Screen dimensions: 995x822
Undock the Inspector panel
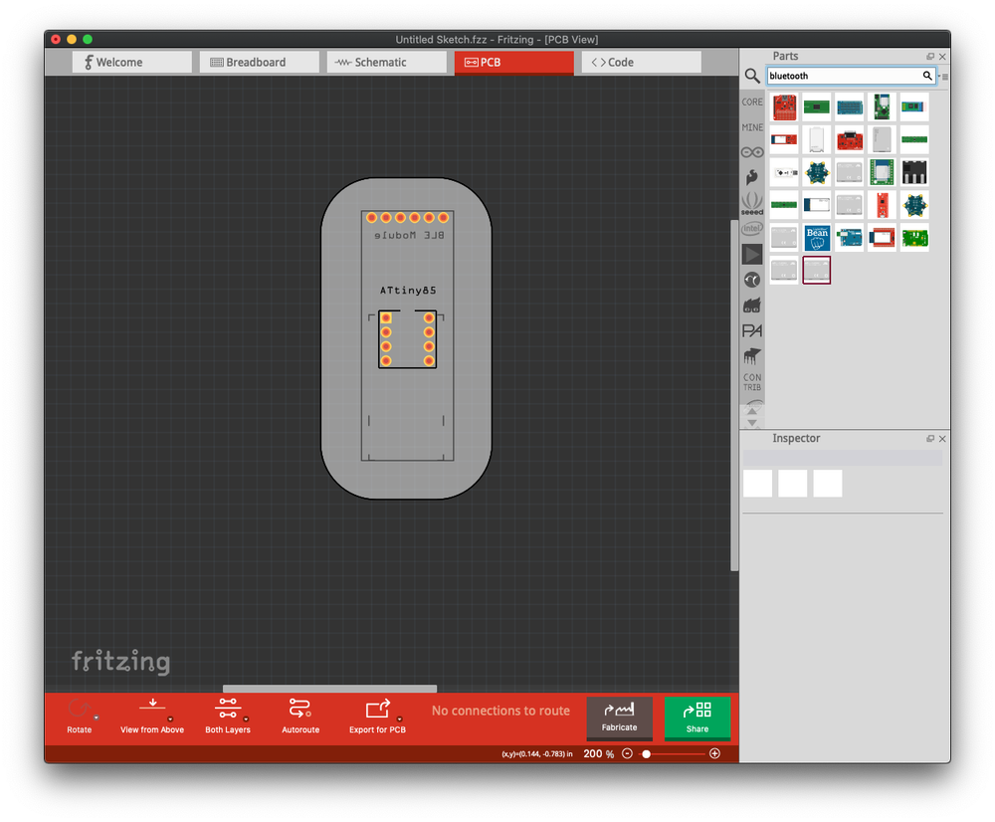click(x=930, y=439)
